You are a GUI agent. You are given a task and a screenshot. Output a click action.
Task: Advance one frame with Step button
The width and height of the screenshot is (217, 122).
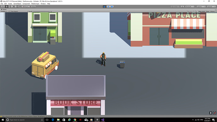(112, 7)
